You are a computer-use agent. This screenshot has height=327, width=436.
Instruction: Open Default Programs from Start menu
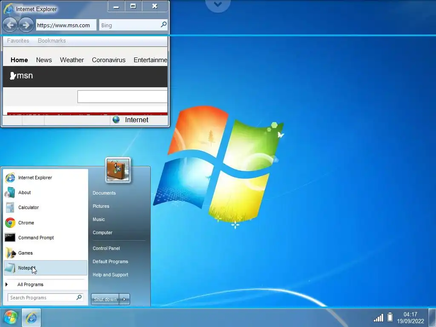(x=110, y=261)
